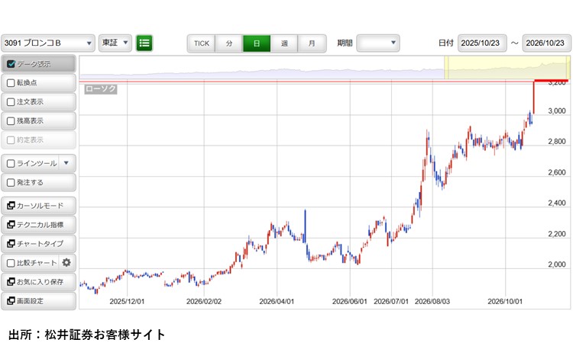Click the 2025/12/01 axis label

[x=127, y=302]
